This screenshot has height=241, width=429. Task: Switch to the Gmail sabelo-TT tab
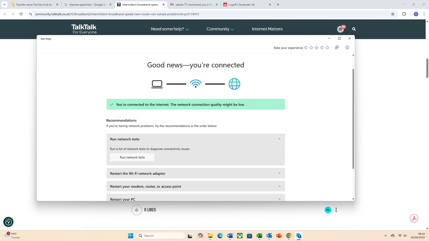[194, 4]
